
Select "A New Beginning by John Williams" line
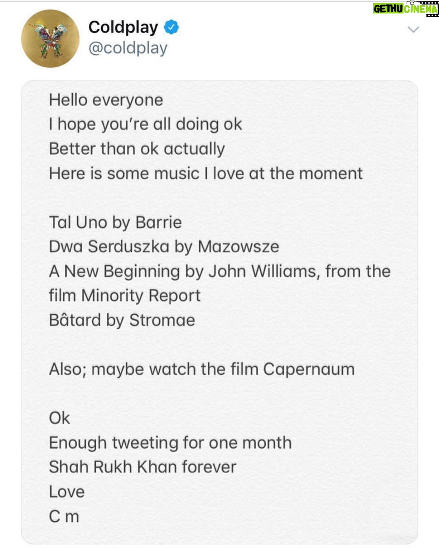click(x=219, y=272)
